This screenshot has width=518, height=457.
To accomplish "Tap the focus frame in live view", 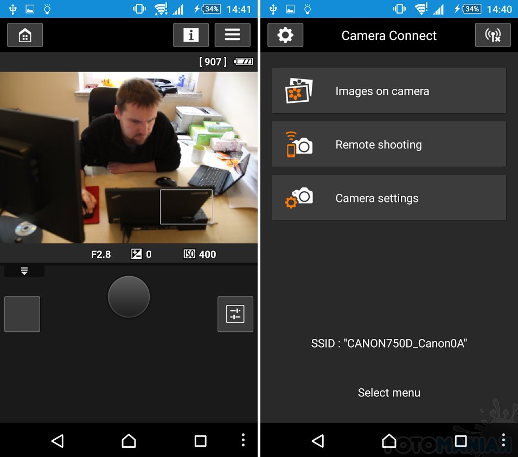I will pyautogui.click(x=186, y=206).
